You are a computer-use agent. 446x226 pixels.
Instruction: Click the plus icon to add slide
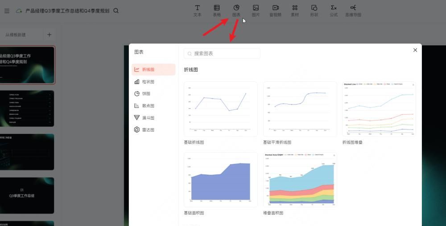click(x=49, y=35)
